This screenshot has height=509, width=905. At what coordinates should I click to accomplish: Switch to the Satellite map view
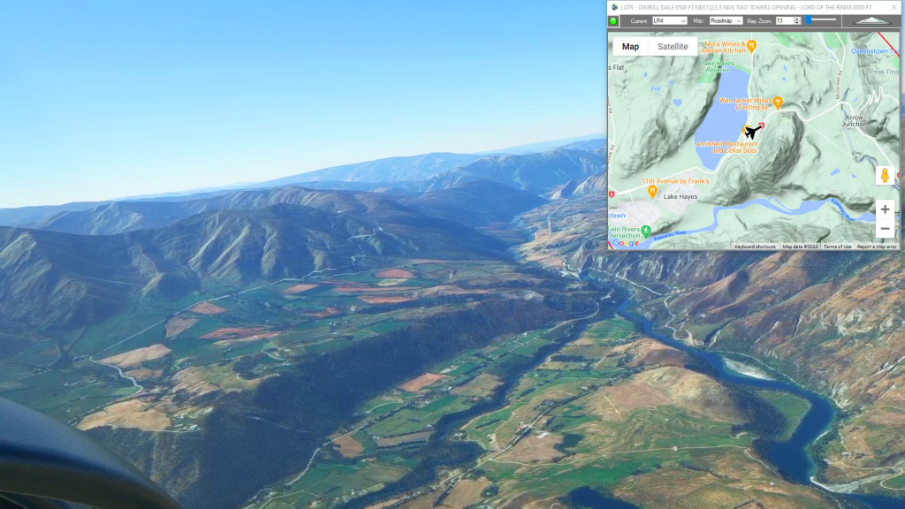673,47
